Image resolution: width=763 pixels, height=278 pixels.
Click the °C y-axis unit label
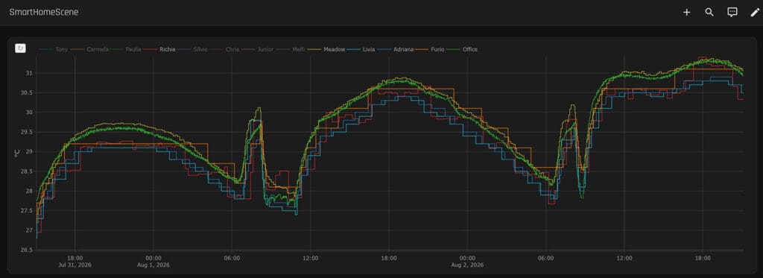pyautogui.click(x=16, y=154)
